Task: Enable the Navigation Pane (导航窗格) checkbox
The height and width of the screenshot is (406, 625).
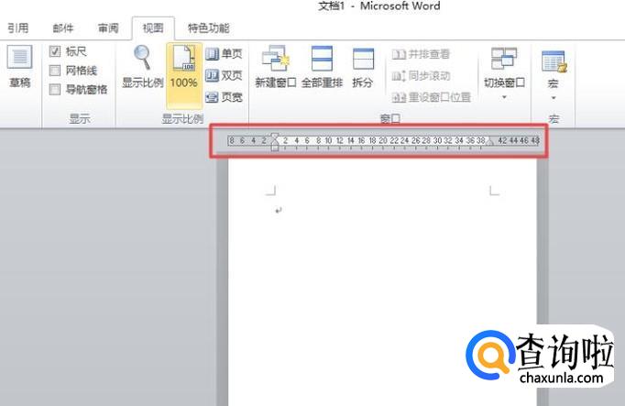Action: 55,89
